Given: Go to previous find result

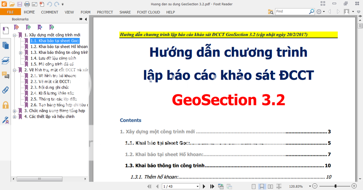Looking at the screenshot, I should point(329,12).
